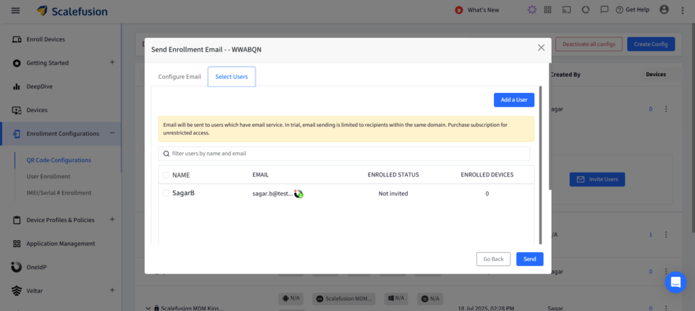695x311 pixels.
Task: Click the ENROLLED STATUS column header
Action: tap(393, 175)
